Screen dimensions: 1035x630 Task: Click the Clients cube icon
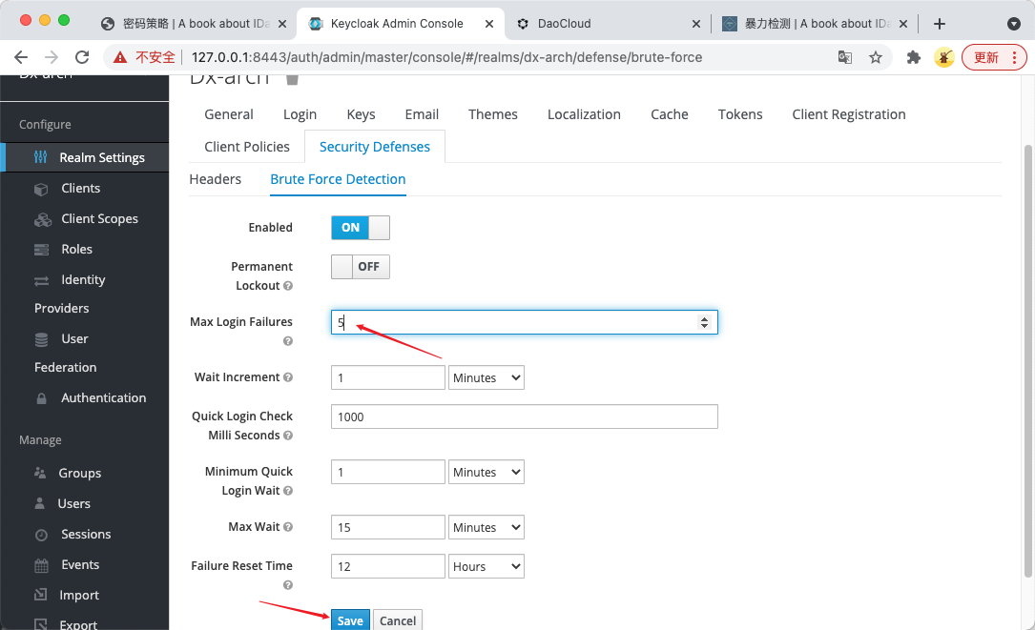(41, 190)
